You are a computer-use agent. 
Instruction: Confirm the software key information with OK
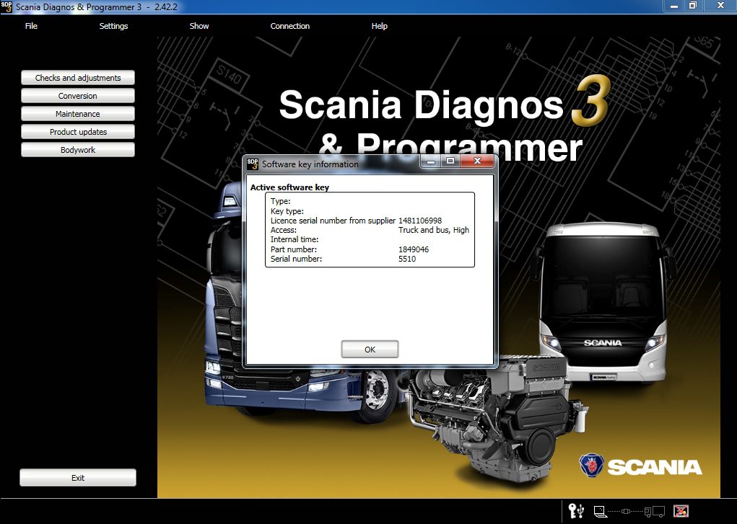370,349
